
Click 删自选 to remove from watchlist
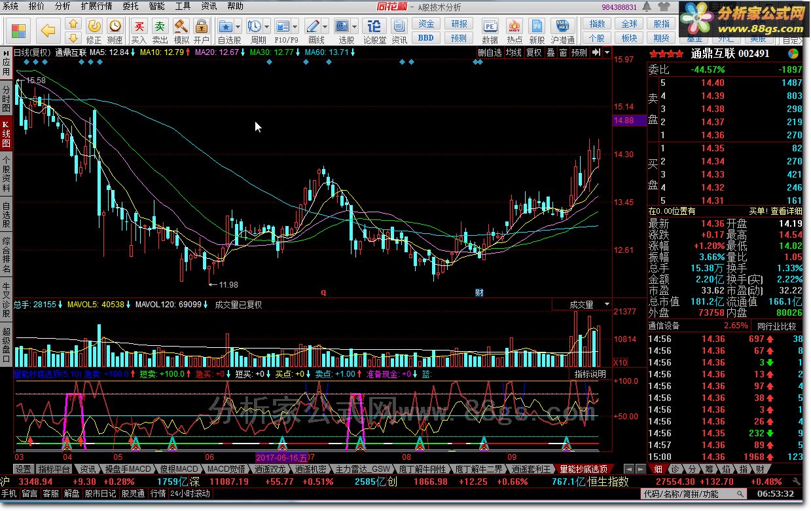(490, 52)
